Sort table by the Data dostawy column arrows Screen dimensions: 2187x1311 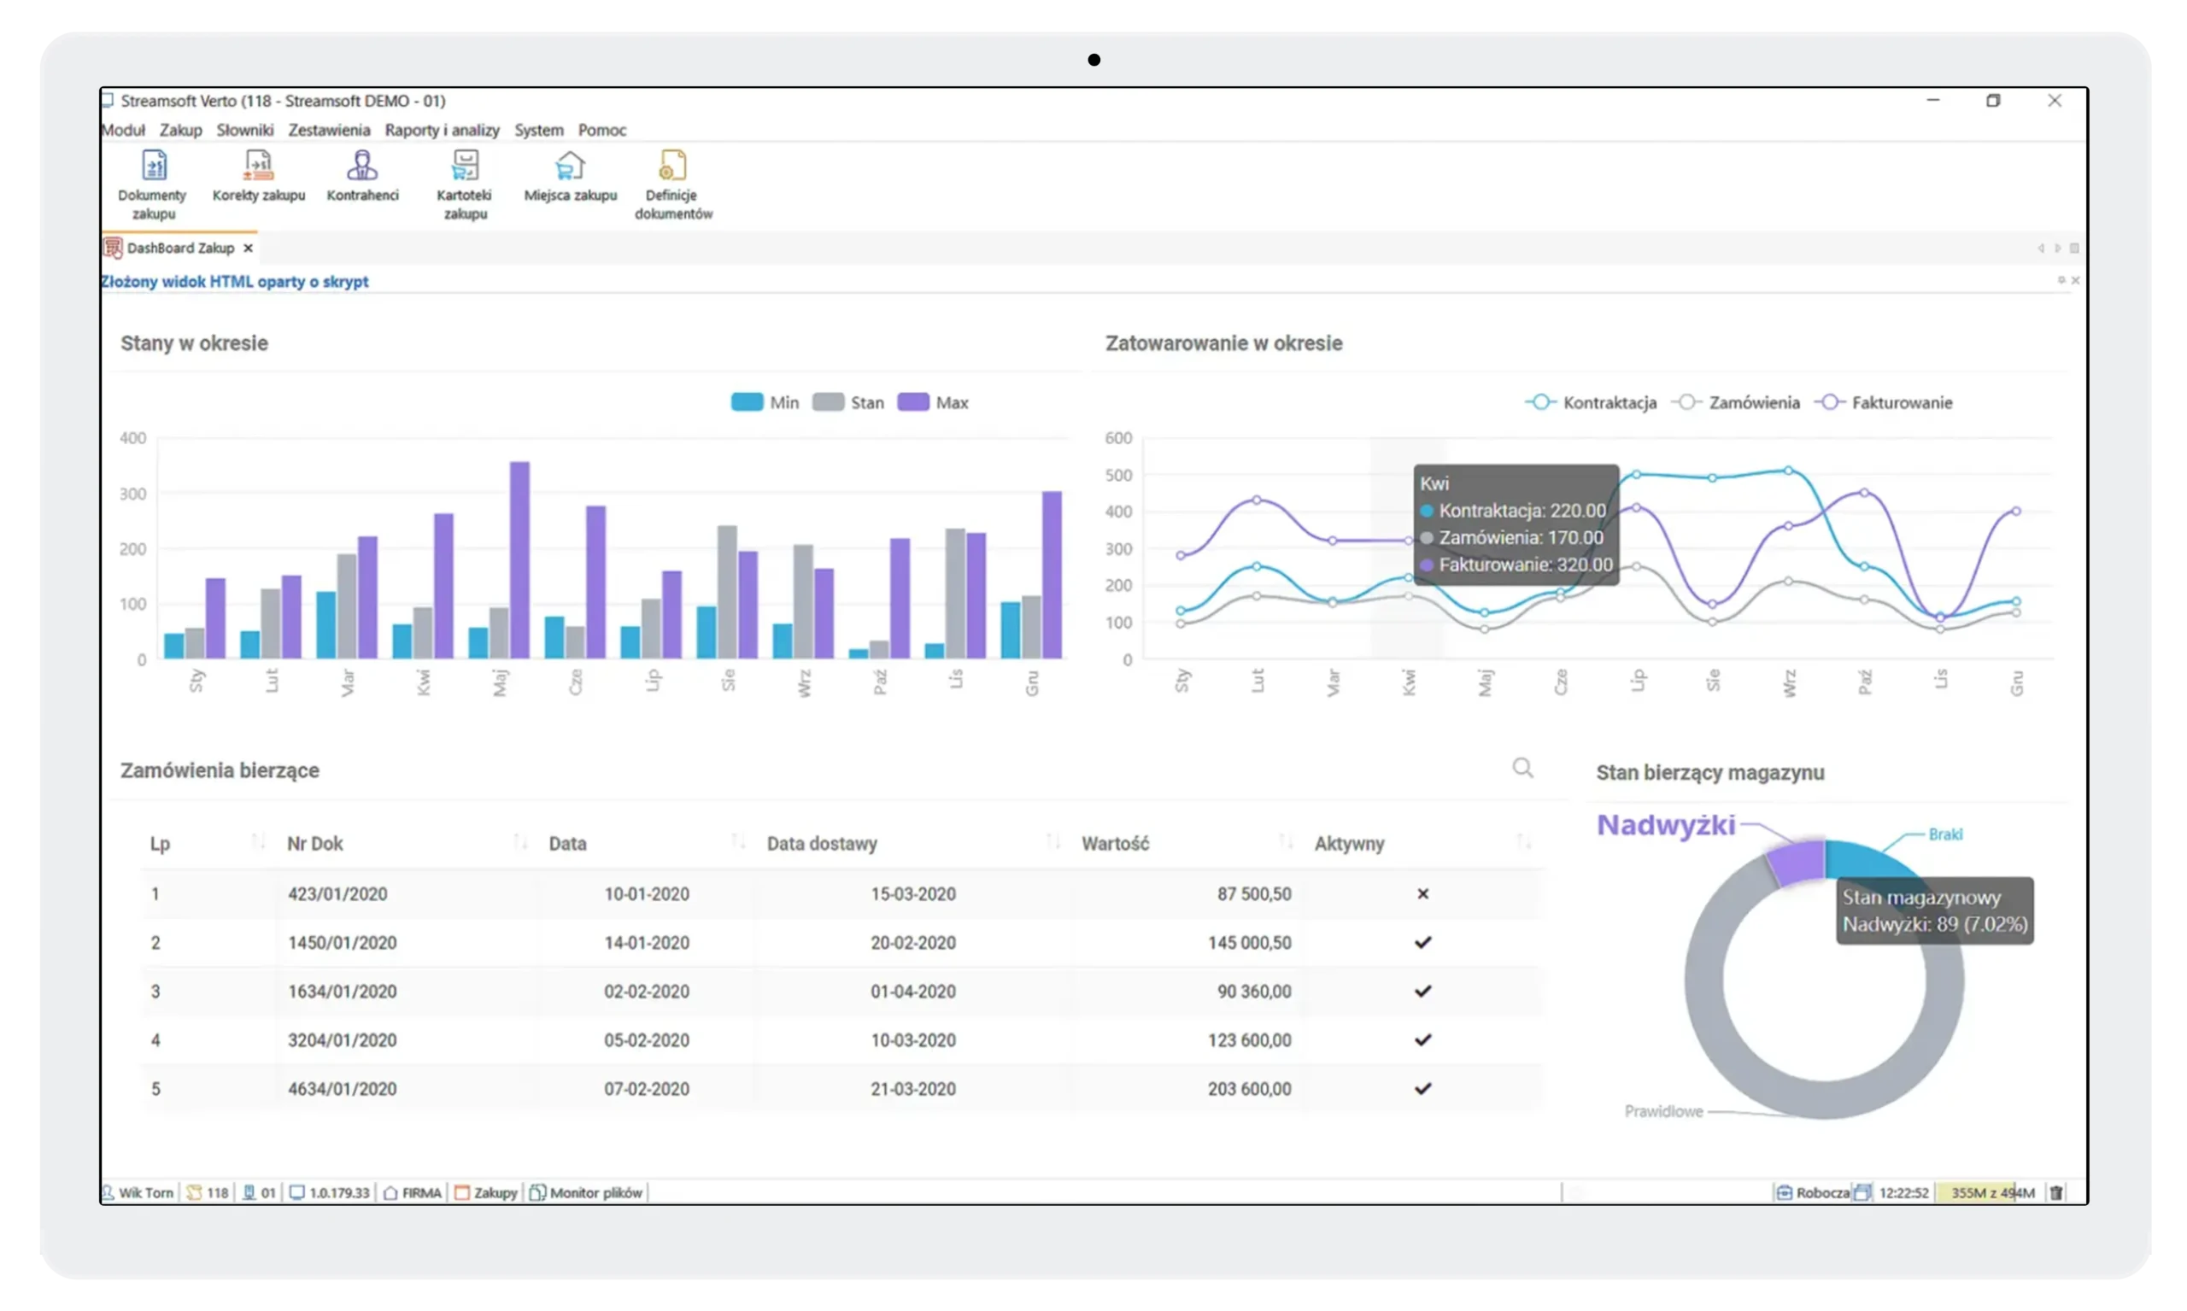[1052, 842]
